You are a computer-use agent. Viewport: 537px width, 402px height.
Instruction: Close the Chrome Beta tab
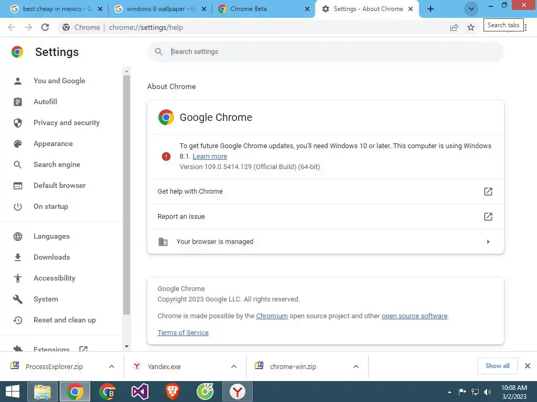[x=307, y=9]
